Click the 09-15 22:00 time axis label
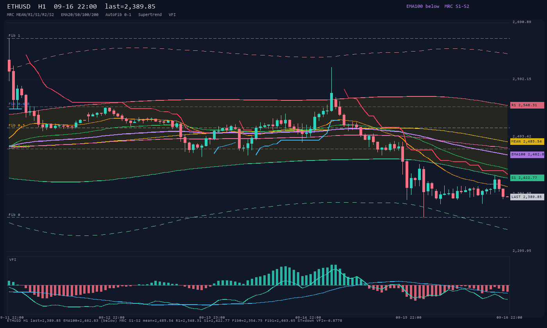The height and width of the screenshot is (328, 547). [x=409, y=317]
